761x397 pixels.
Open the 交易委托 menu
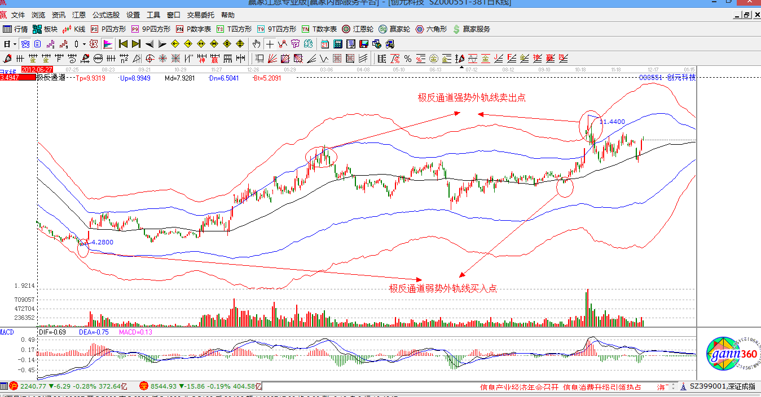click(x=201, y=15)
